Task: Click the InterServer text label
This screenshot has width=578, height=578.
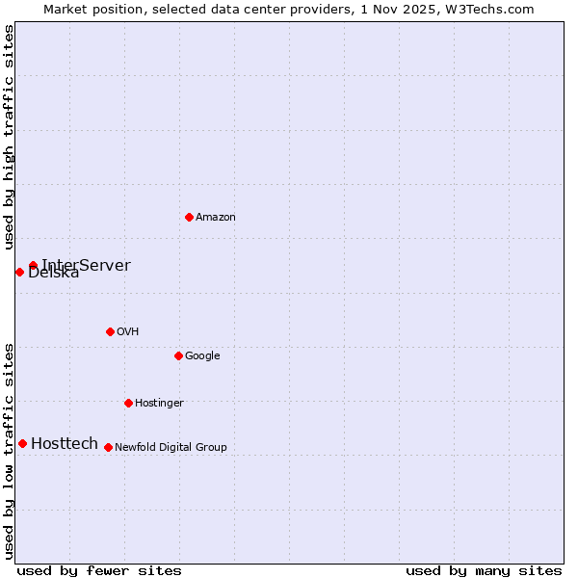Action: pos(86,265)
